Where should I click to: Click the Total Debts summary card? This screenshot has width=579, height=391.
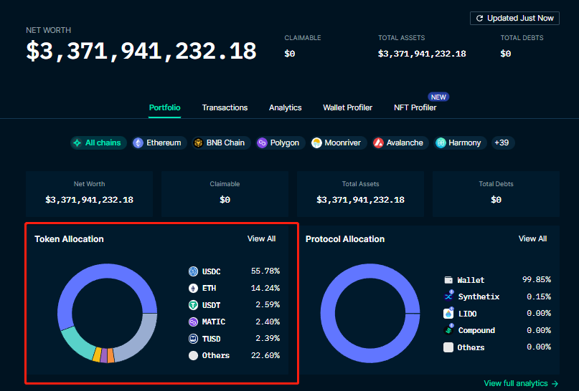(x=496, y=193)
